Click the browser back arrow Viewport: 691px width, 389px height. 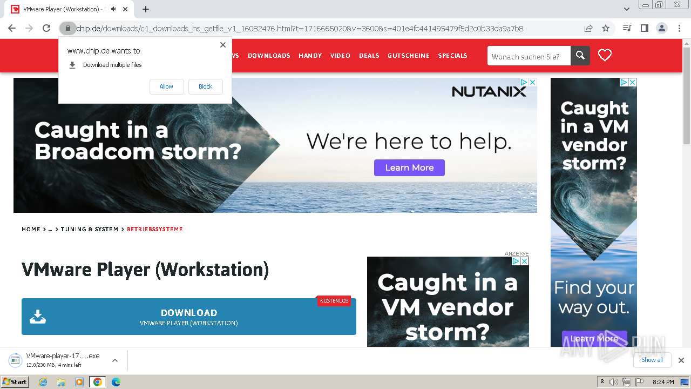12,28
